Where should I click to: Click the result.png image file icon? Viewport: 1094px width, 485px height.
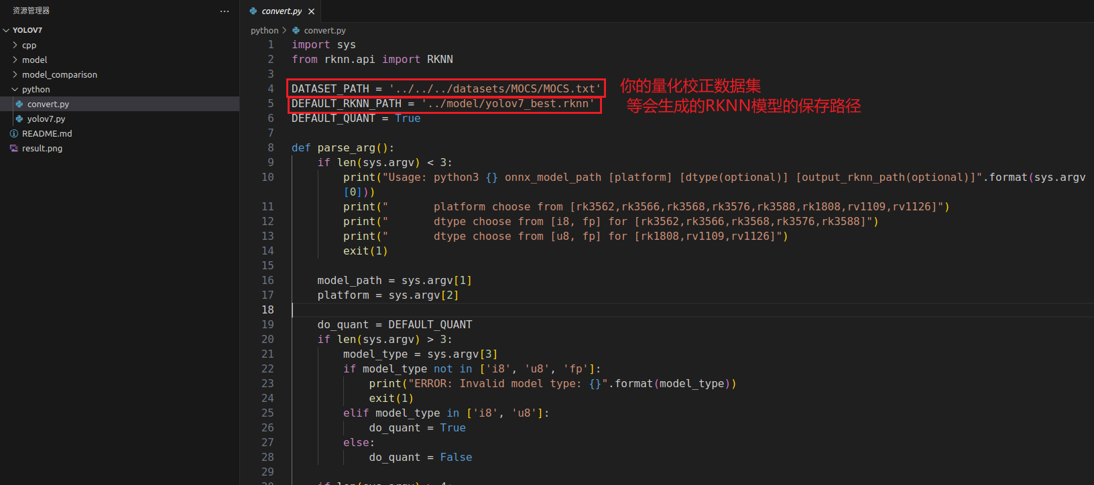14,148
